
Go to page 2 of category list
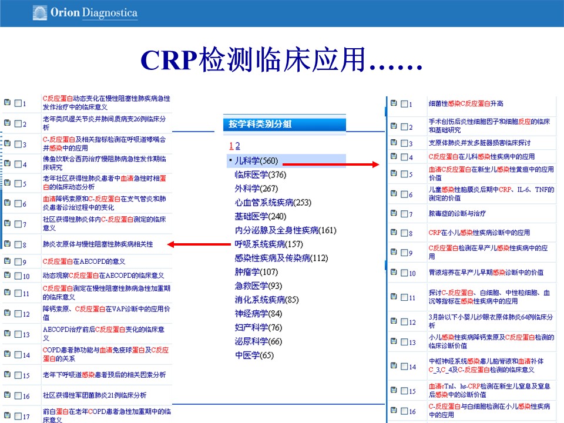tap(237, 146)
